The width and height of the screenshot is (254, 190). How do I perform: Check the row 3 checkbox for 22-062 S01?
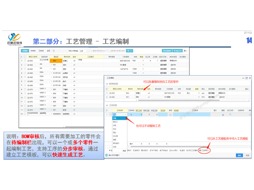pyautogui.click(x=25, y=69)
